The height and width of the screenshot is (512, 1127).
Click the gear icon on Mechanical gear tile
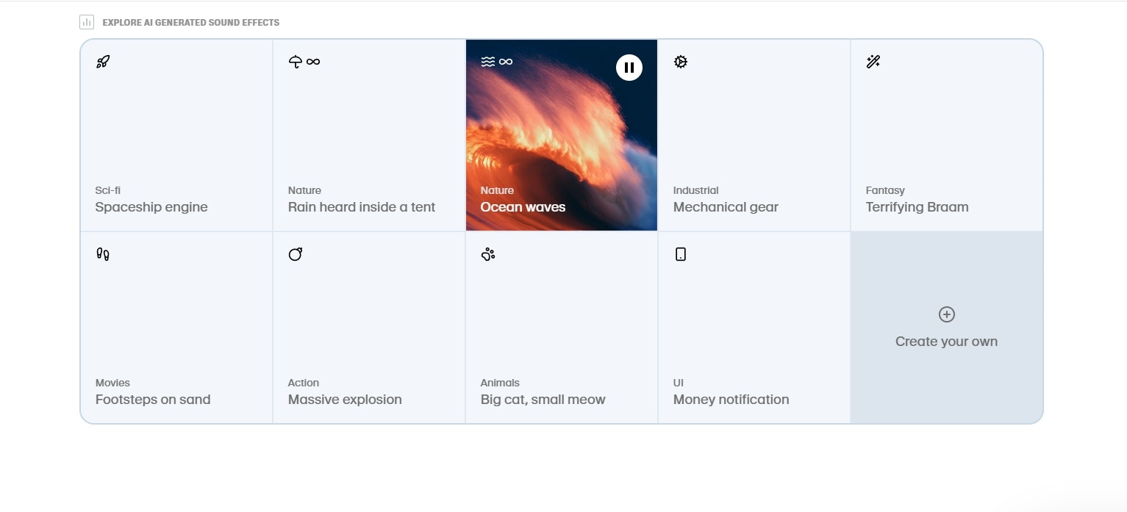[x=681, y=62]
